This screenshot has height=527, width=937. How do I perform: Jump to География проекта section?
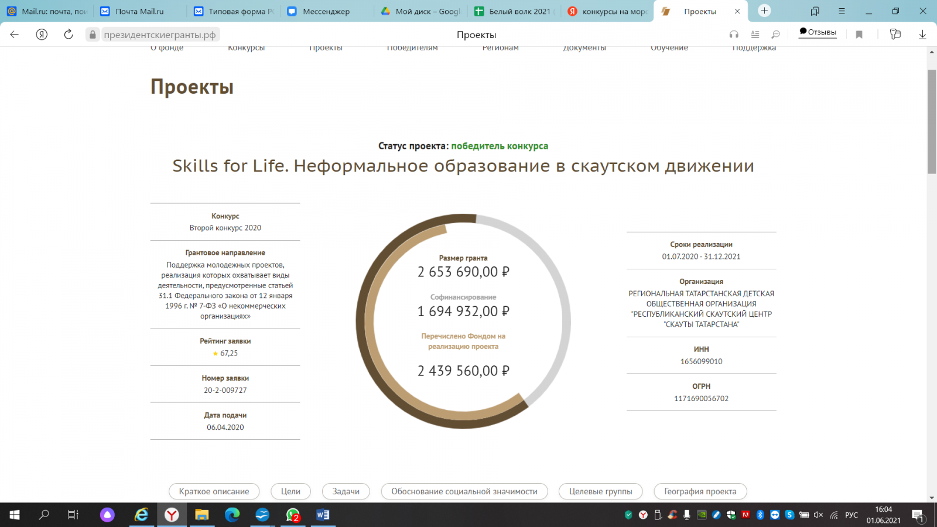[x=700, y=491]
